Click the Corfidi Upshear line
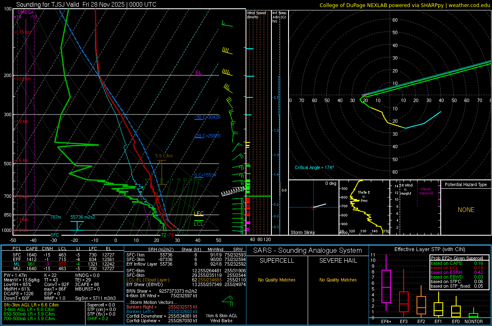 pyautogui.click(x=162, y=321)
